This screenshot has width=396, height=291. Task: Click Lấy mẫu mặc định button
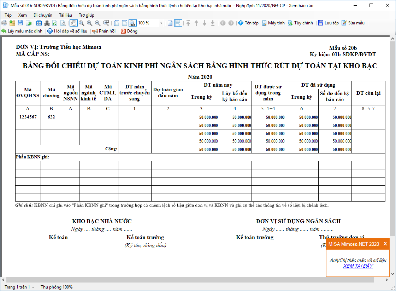point(22,31)
